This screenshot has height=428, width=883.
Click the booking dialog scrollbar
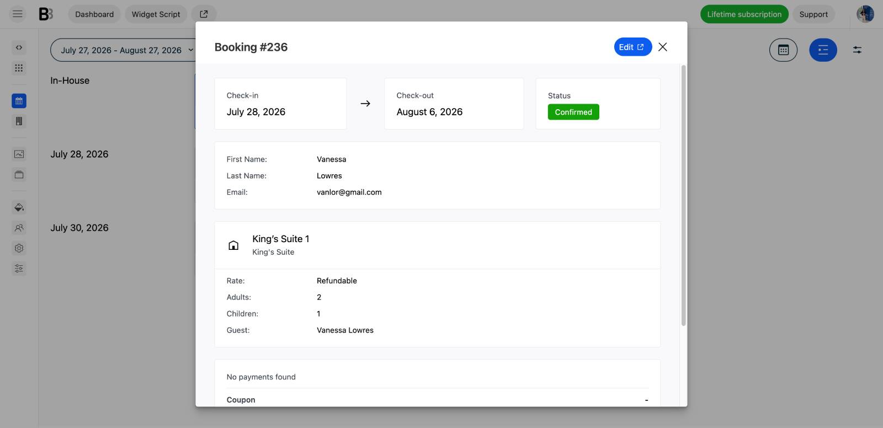[x=683, y=195]
